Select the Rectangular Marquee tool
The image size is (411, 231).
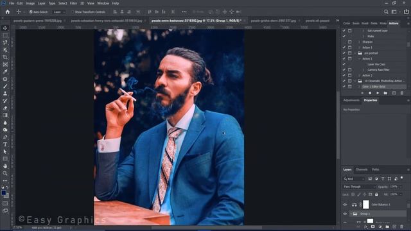pyautogui.click(x=5, y=35)
